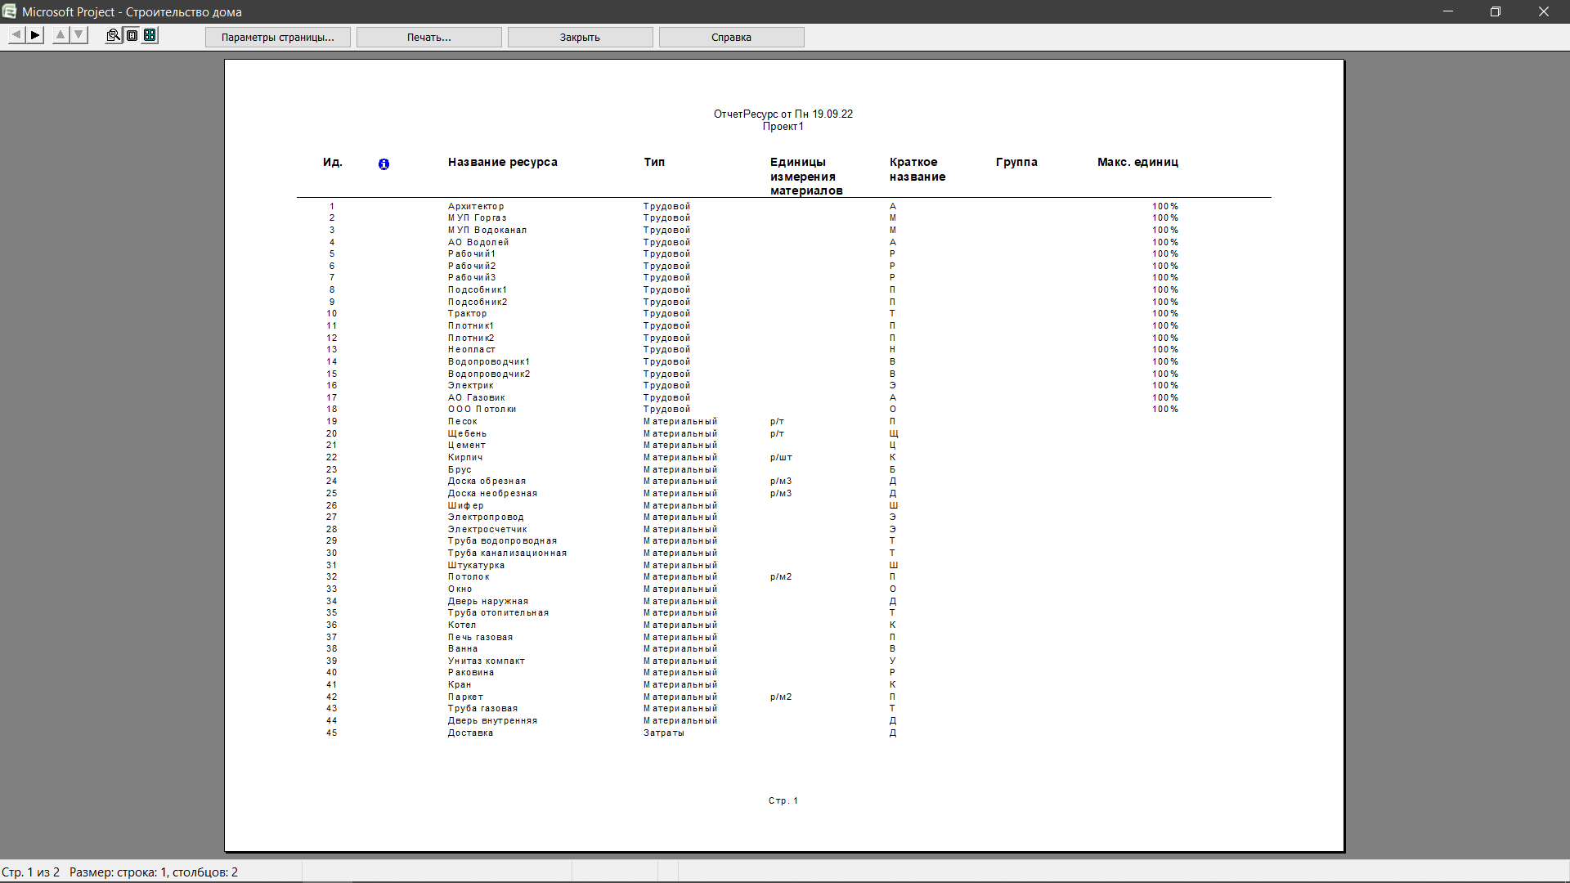Click the Ид. column header
The image size is (1570, 883).
coord(333,162)
